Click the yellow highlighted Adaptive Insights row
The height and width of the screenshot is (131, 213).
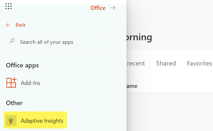click(x=35, y=120)
